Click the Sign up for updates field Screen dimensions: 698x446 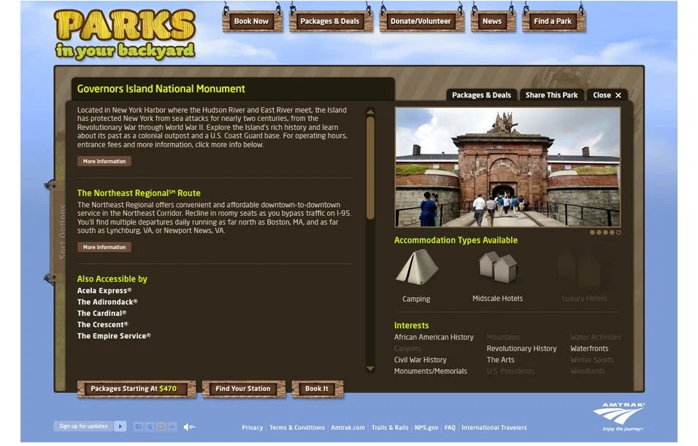tap(83, 426)
